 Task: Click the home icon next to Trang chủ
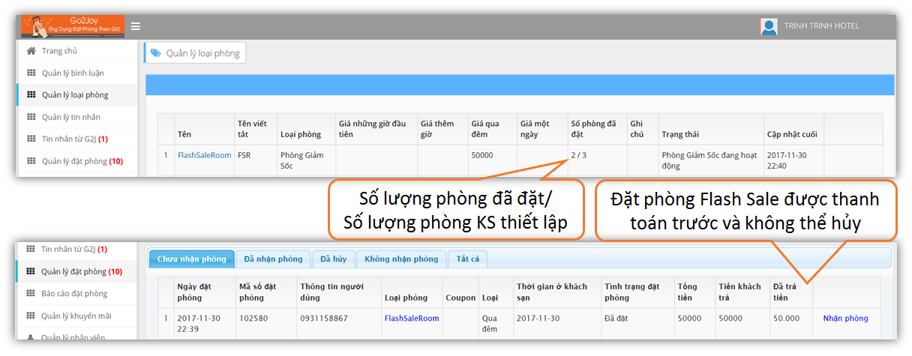pos(31,51)
